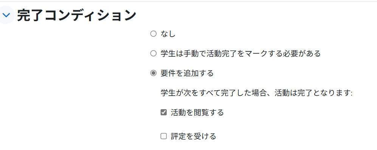Viewport: 377px width, 150px height.
Task: Uncheck the 活動を閲覧する checkbox
Action: (x=163, y=112)
